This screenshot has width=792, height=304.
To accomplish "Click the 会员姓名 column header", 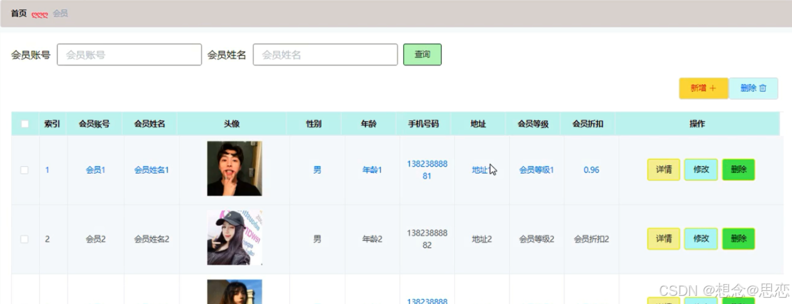I will 150,124.
